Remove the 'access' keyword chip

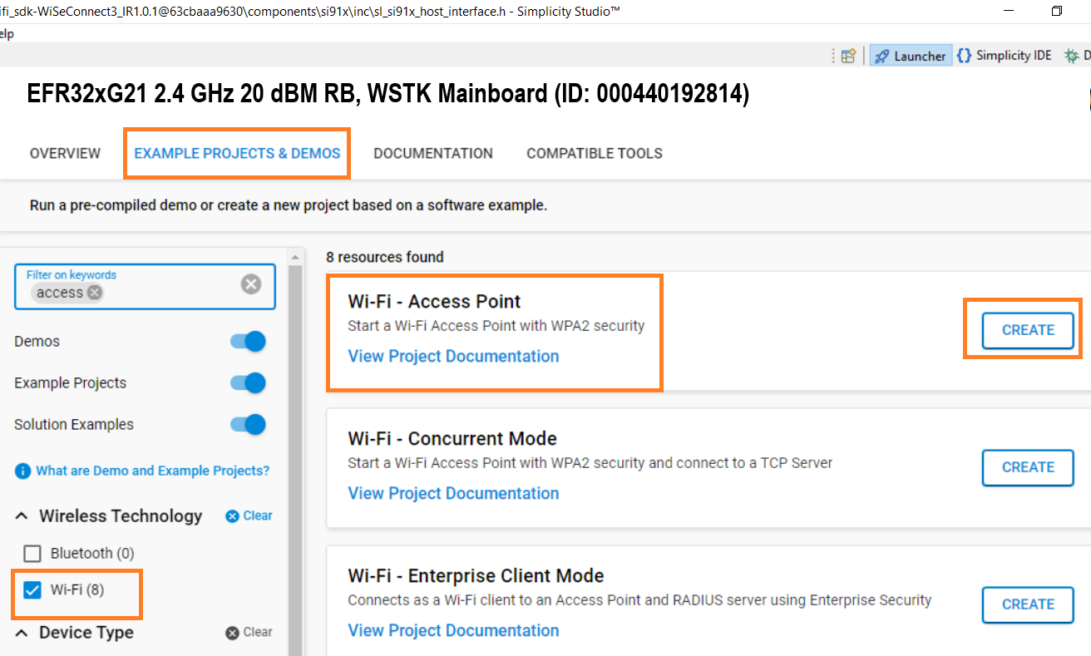coord(95,293)
